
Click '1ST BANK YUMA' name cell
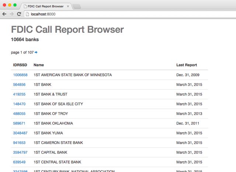click(48, 133)
